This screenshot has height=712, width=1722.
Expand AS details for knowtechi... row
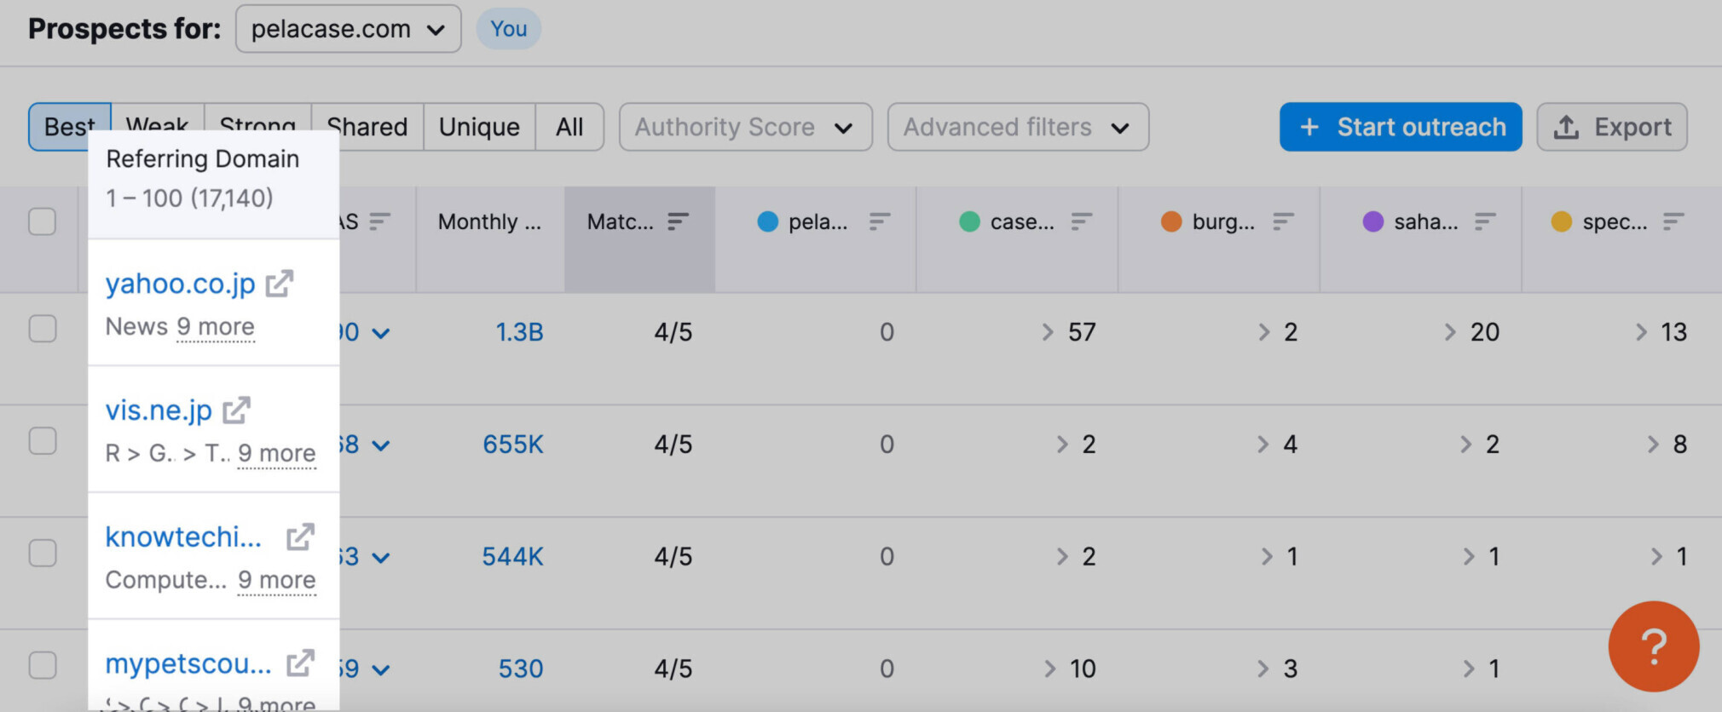tap(381, 558)
